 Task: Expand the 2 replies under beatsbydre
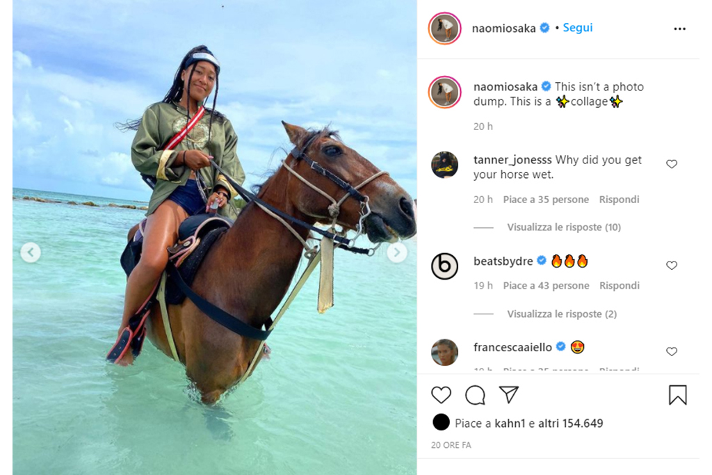coord(562,314)
